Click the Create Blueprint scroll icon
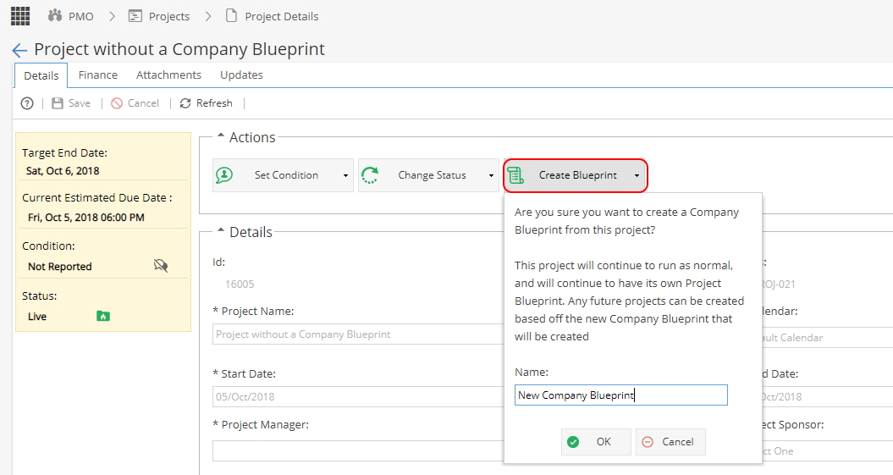Screen dimensions: 893x475 pos(516,175)
